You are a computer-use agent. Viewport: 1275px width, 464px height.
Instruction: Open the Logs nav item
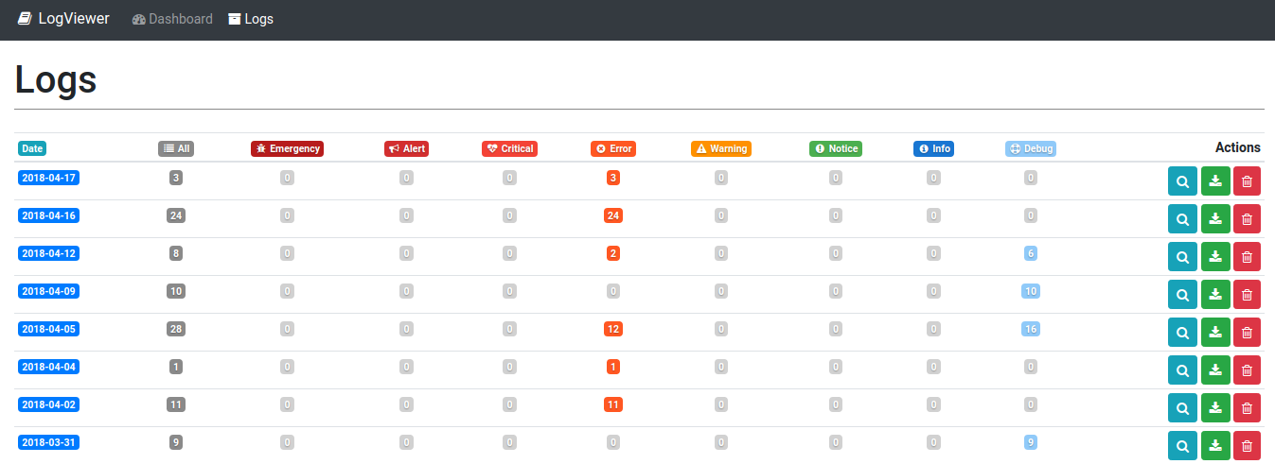coord(251,19)
